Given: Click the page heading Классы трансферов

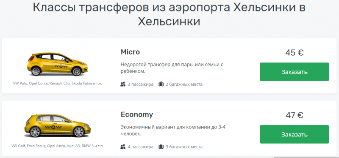Looking at the screenshot, I should pos(169,14).
